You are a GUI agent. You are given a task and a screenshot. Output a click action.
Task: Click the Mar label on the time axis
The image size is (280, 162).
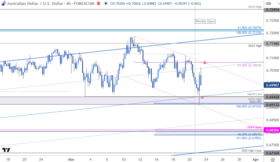click(x=71, y=159)
